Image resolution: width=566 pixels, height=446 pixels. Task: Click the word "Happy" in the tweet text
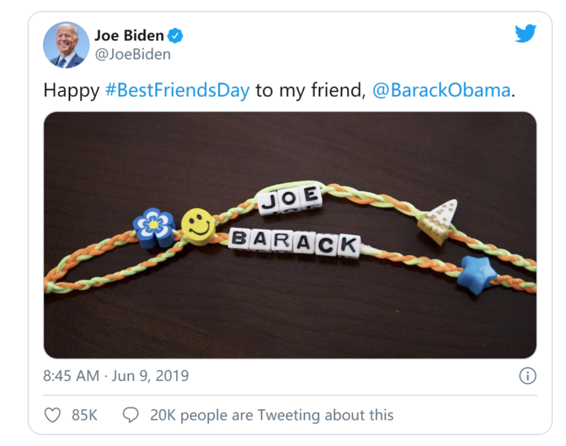tap(71, 91)
